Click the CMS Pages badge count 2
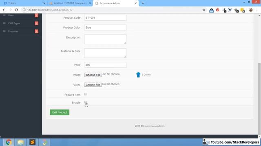This screenshot has width=261, height=146. coord(37,24)
